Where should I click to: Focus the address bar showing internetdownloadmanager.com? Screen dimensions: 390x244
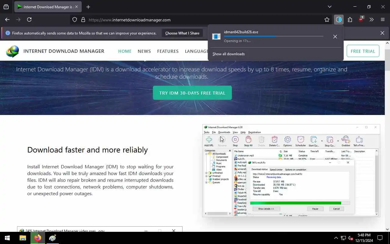tap(201, 20)
